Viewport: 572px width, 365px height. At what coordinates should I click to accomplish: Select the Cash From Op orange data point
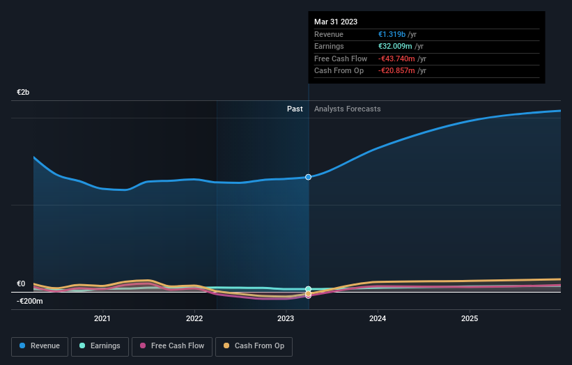click(308, 293)
